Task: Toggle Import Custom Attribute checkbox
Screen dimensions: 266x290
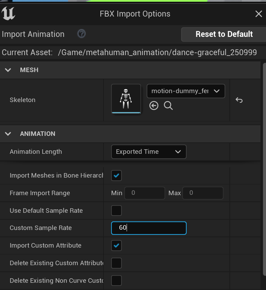Action: click(117, 246)
